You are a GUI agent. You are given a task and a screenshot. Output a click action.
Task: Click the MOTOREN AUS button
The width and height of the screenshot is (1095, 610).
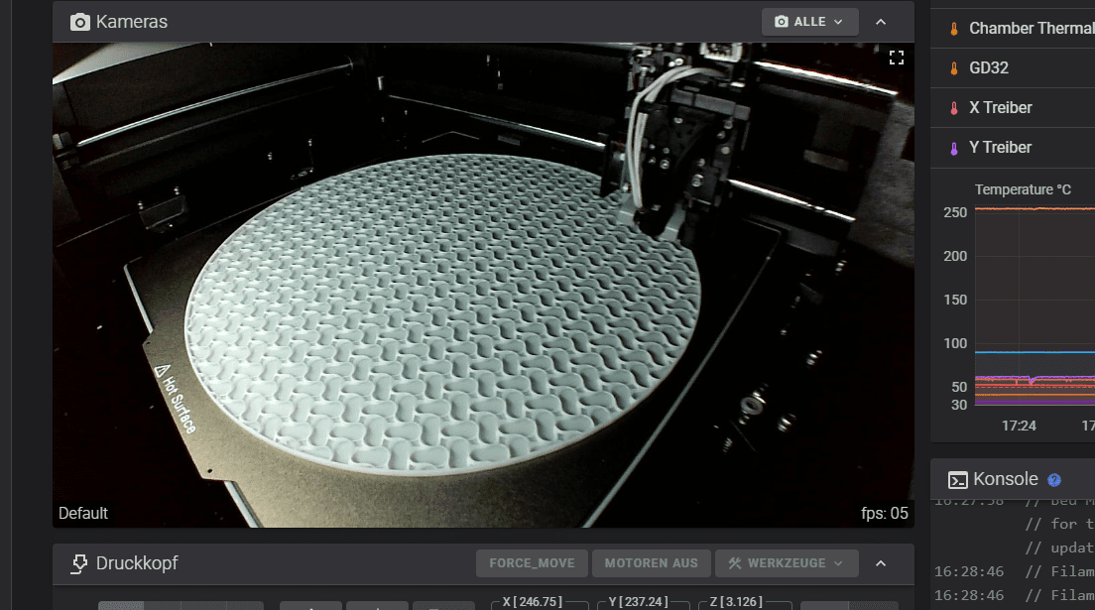click(x=651, y=563)
